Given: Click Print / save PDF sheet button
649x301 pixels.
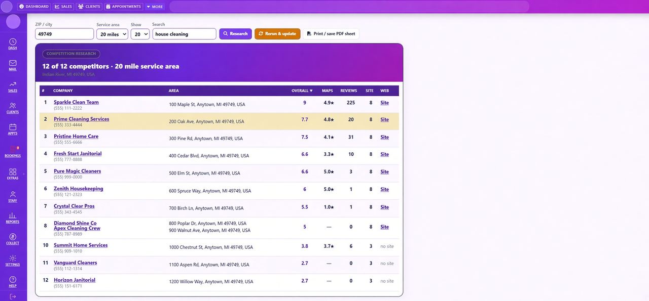Looking at the screenshot, I should pyautogui.click(x=331, y=34).
